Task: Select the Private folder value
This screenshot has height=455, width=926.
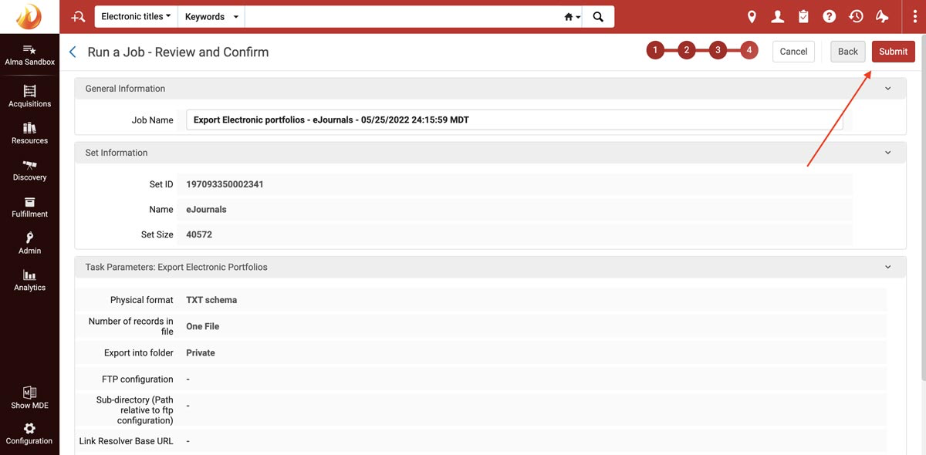Action: 201,352
